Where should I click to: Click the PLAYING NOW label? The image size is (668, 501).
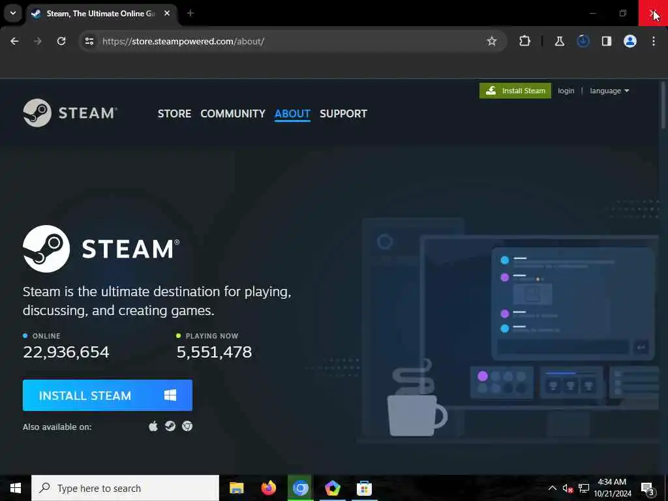point(212,336)
